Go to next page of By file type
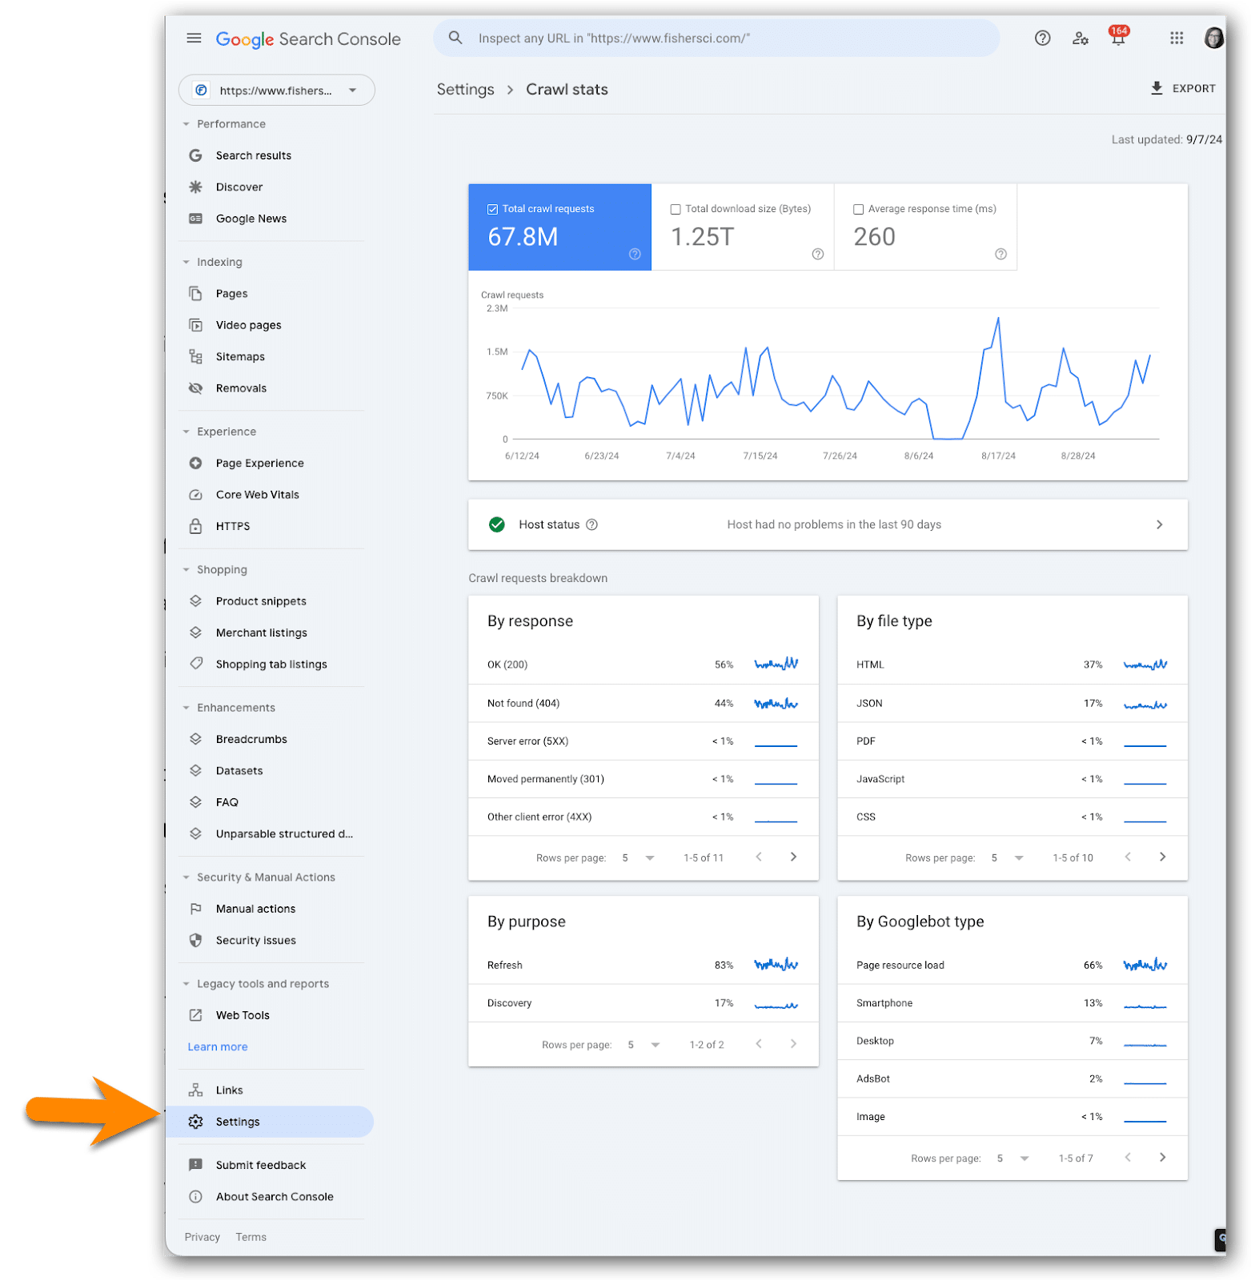The height and width of the screenshot is (1281, 1251). pos(1162,857)
